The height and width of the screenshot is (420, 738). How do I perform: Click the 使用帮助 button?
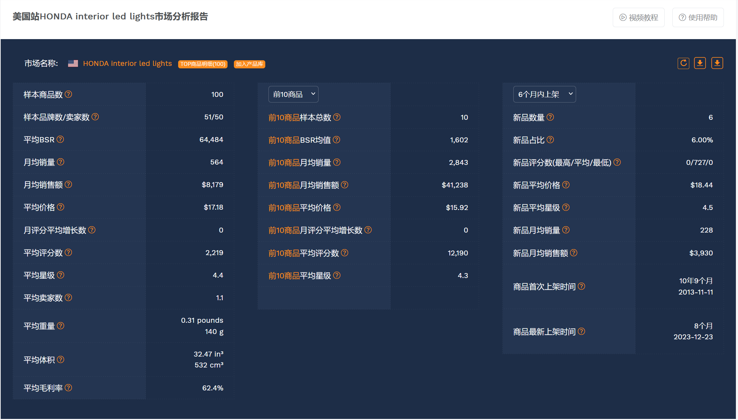tap(698, 18)
